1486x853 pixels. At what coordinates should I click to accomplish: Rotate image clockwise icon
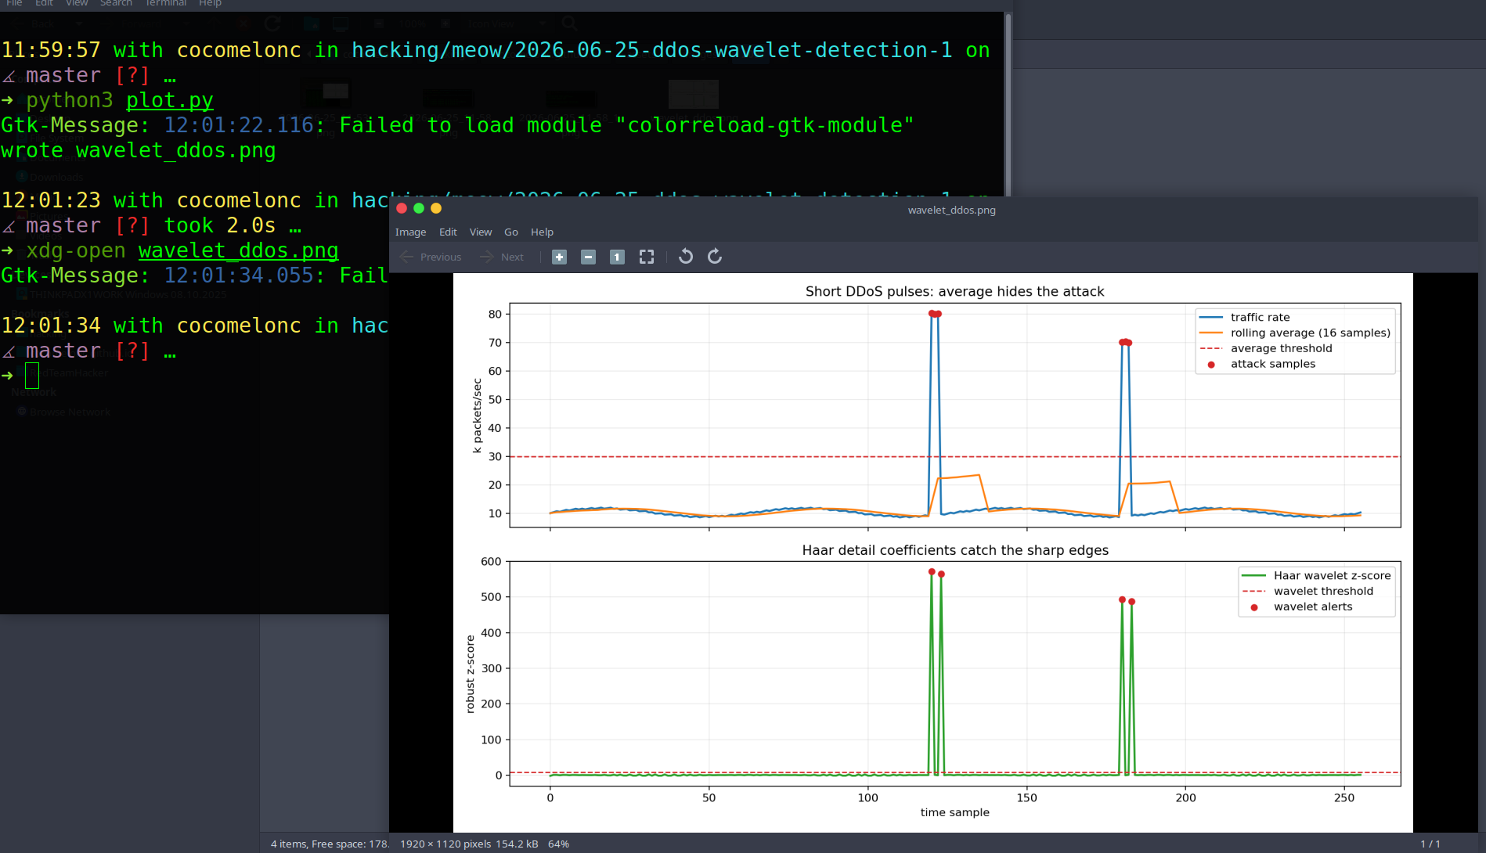(714, 257)
